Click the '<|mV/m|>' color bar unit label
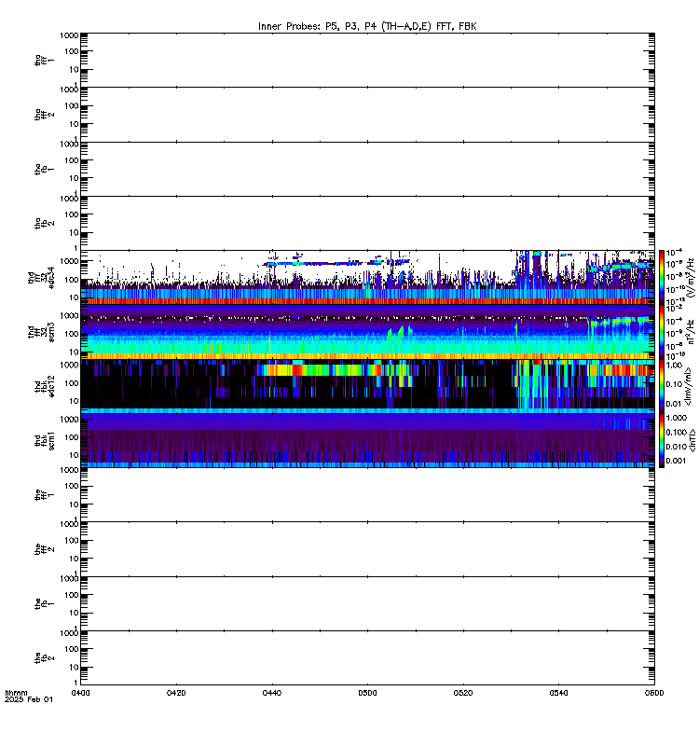This screenshot has height=746, width=699. [x=688, y=386]
